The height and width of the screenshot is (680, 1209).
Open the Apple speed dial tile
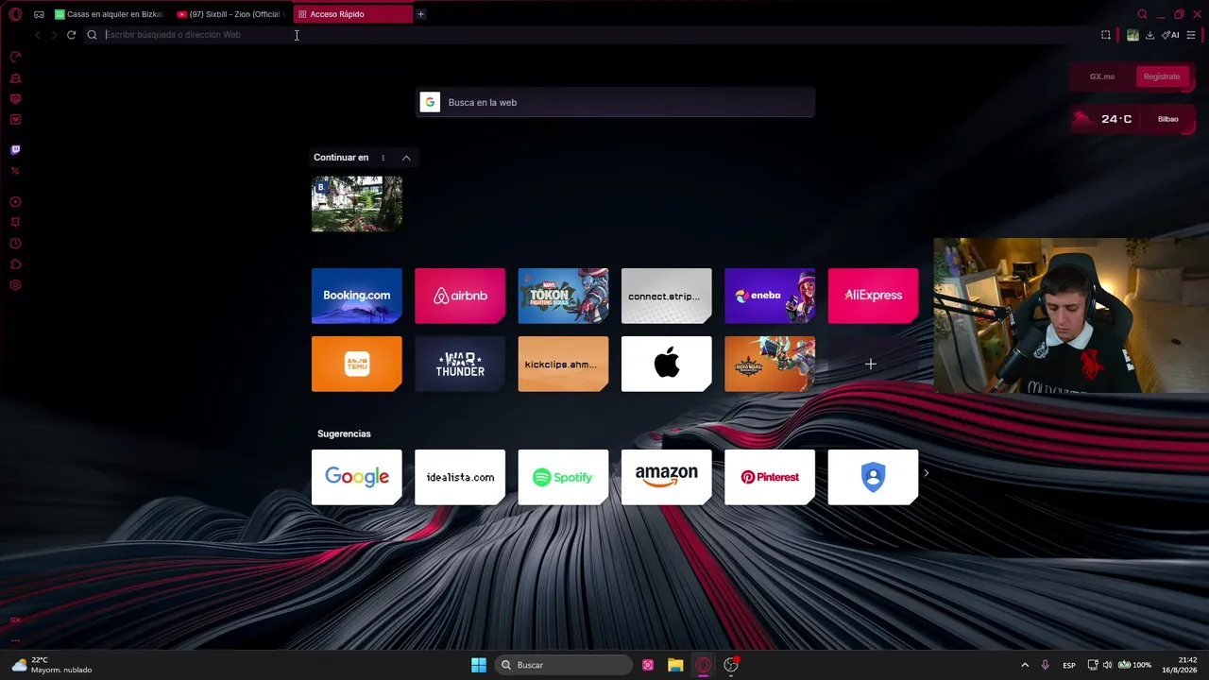tap(667, 364)
